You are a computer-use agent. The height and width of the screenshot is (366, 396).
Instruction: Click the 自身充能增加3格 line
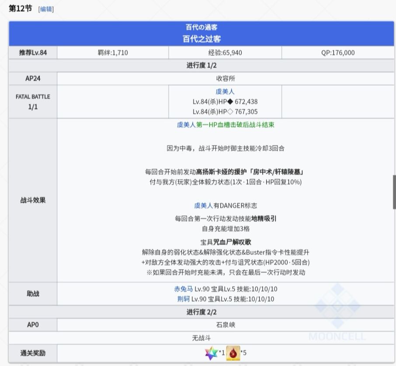click(226, 229)
